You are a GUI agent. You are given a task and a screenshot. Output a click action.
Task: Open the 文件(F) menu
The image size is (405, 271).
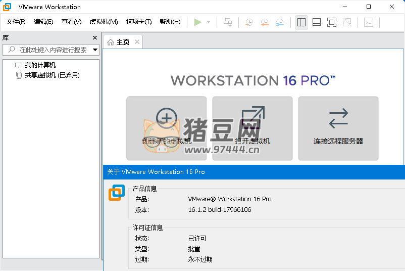(16, 22)
